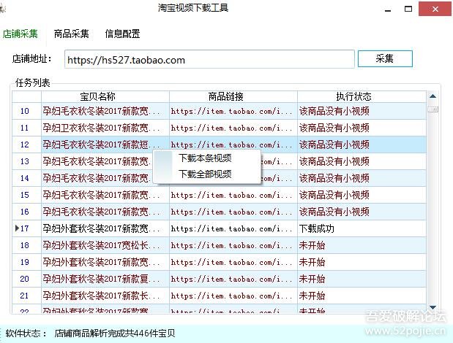Click the scrollbar up arrow
The image size is (453, 343).
pyautogui.click(x=433, y=96)
